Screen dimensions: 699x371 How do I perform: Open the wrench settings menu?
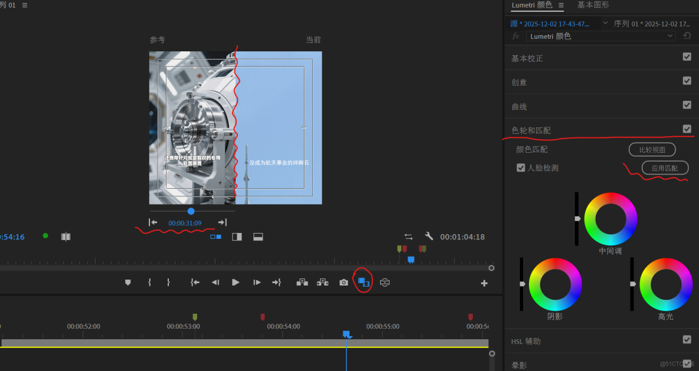click(429, 237)
